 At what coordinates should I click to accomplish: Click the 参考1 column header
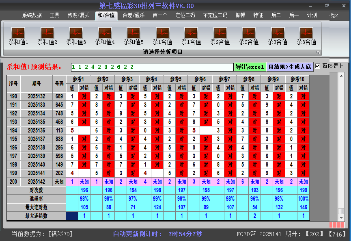click(x=78, y=79)
